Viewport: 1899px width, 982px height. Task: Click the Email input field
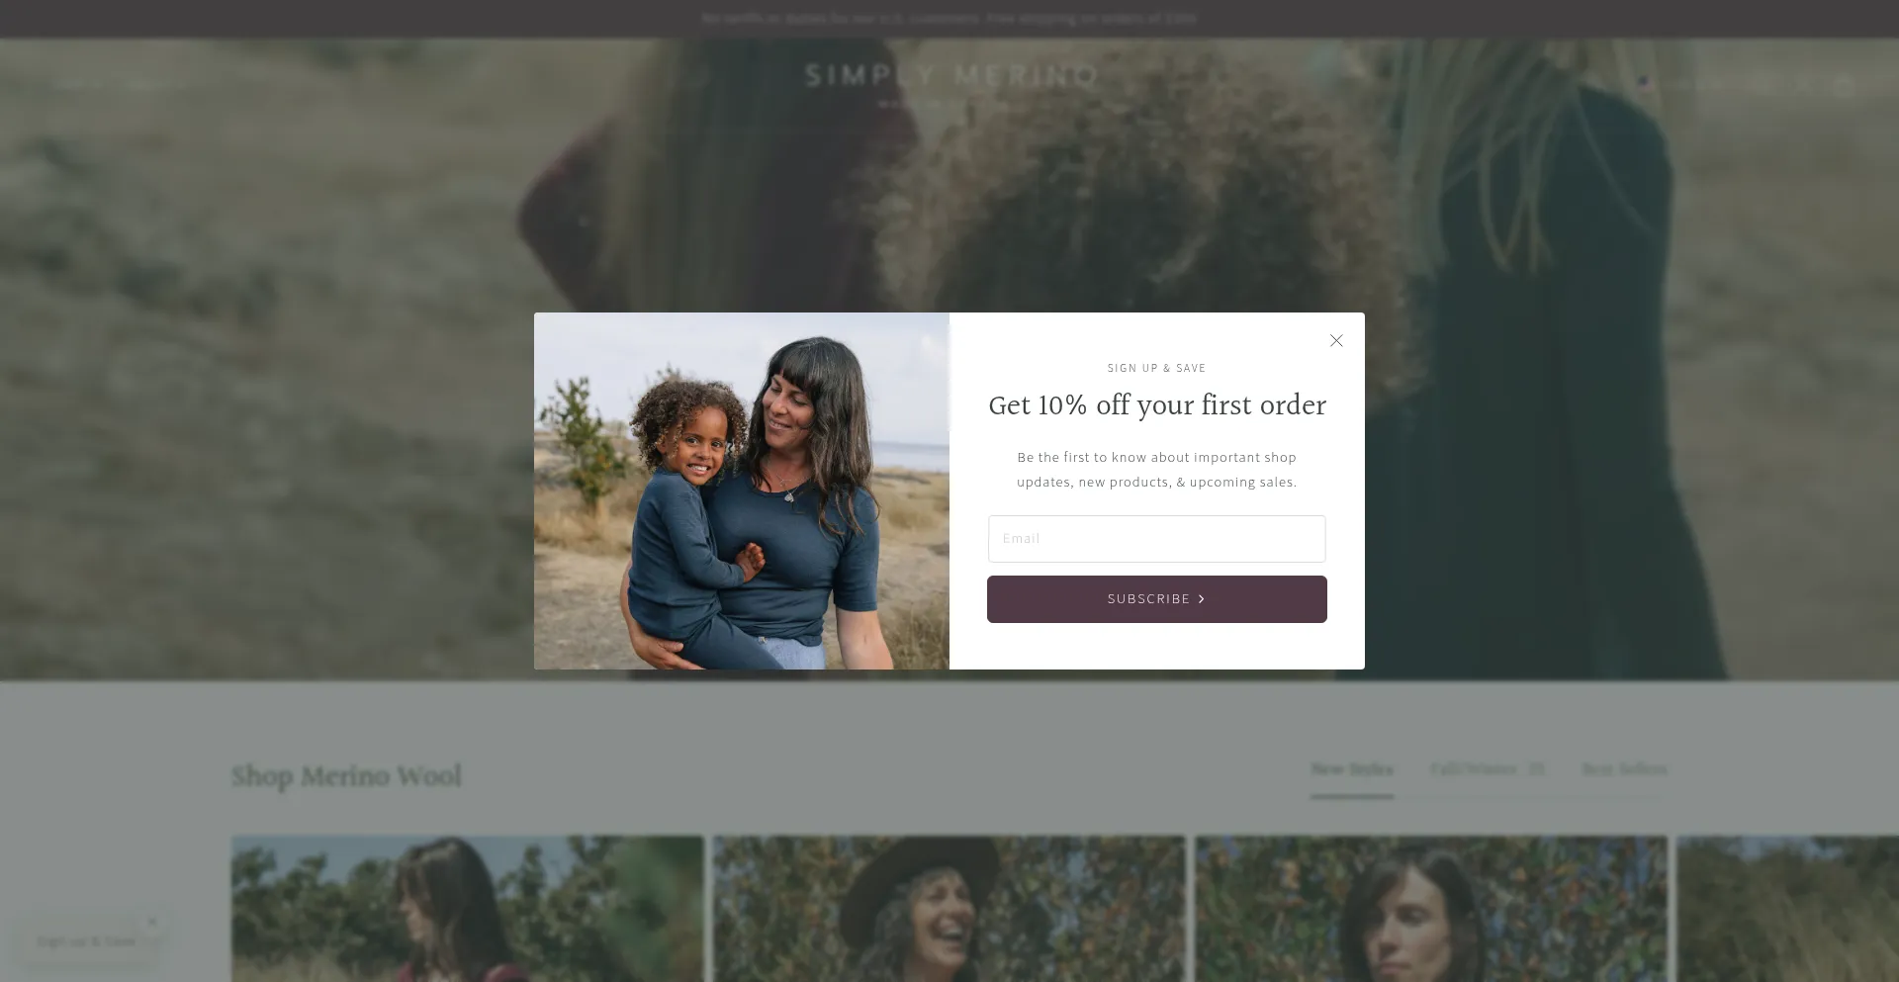(1156, 539)
